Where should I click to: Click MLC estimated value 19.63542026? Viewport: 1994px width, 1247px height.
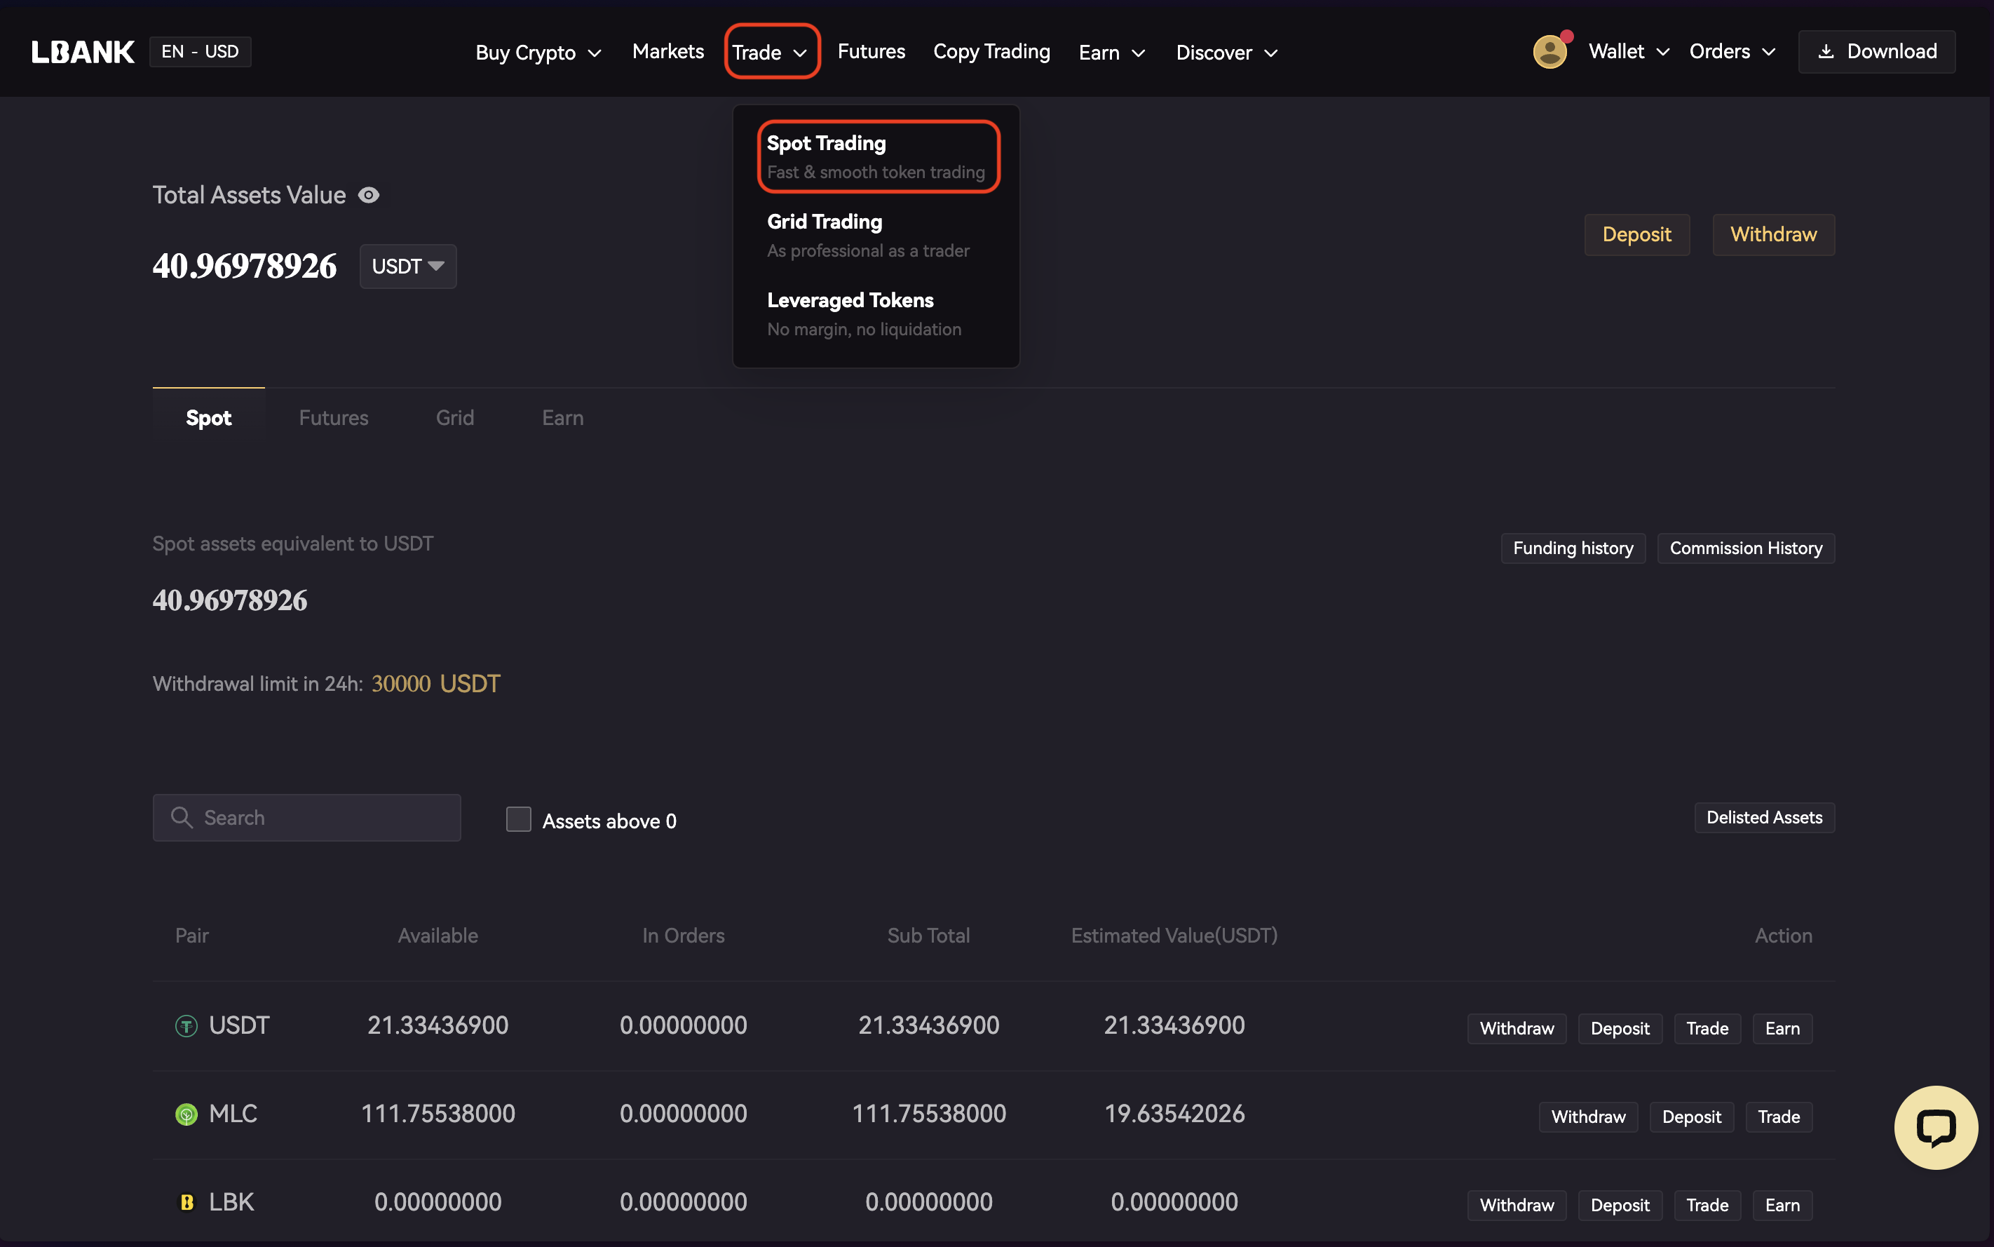1174,1114
